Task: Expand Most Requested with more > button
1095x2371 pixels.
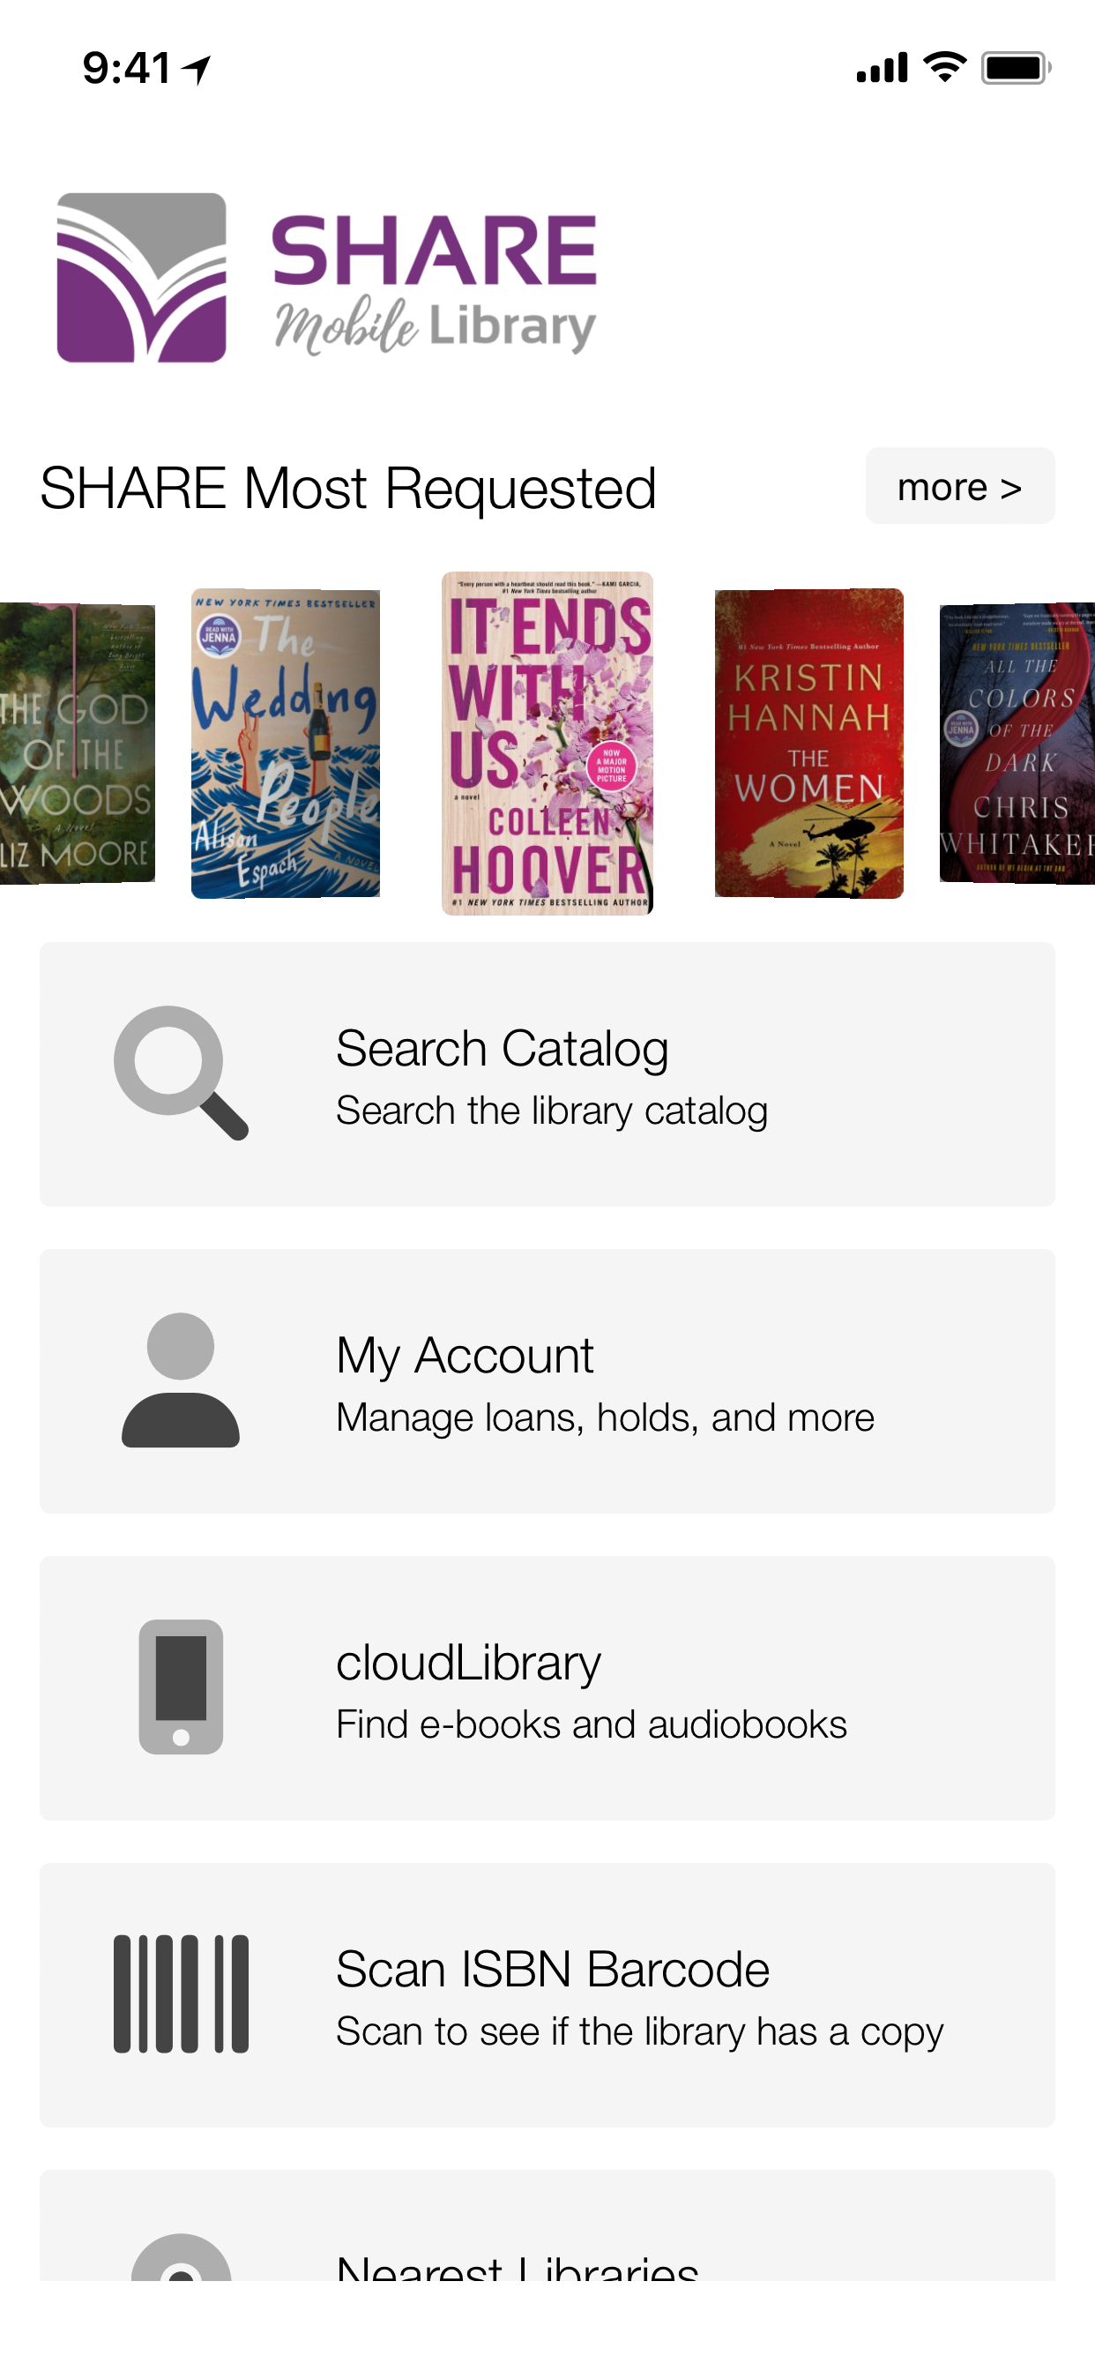Action: 960,486
